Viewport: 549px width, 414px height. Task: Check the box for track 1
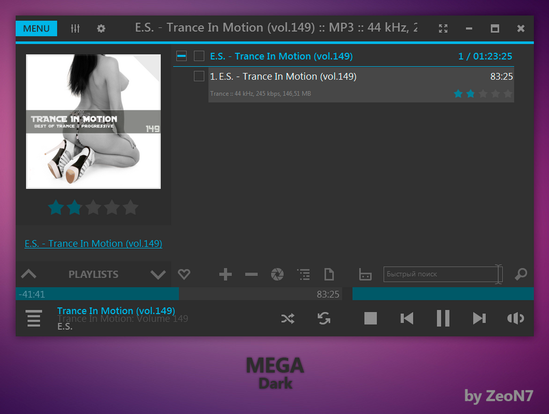tap(199, 76)
